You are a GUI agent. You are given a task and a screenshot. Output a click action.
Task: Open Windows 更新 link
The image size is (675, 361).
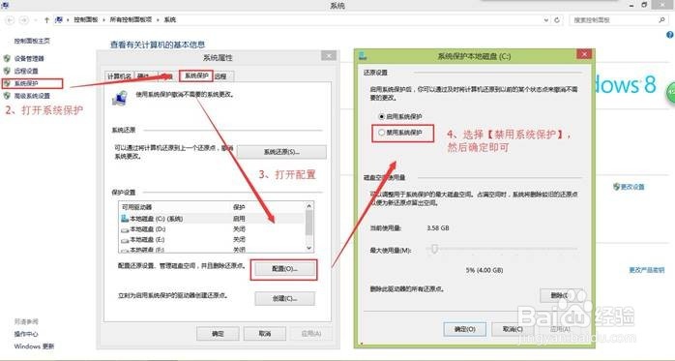[34, 346]
